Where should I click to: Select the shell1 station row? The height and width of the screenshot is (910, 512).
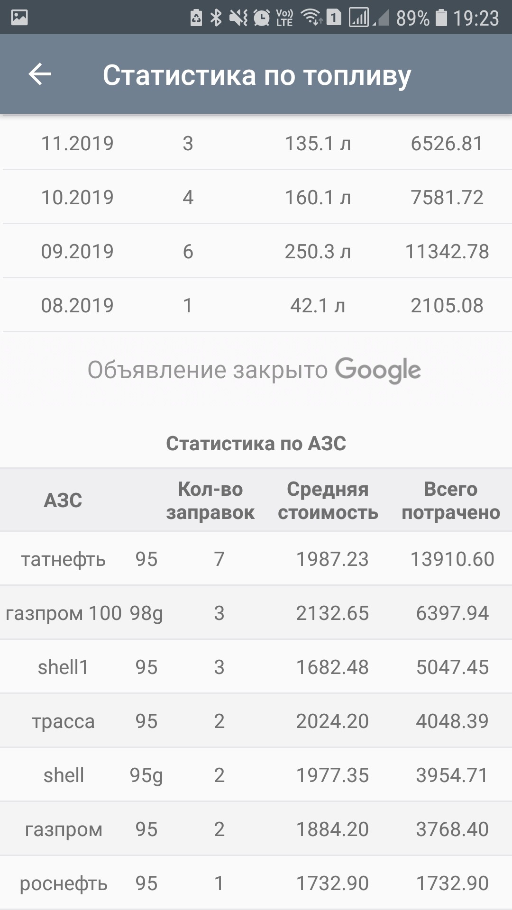click(x=256, y=667)
